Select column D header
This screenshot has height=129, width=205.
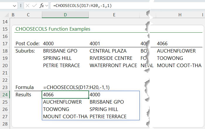pyautogui.click(x=65, y=15)
